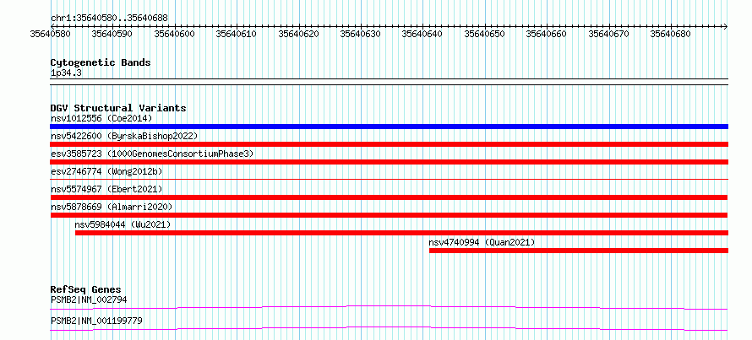
Task: Click the PSMB2|NM_002794 gene label
Action: [89, 300]
